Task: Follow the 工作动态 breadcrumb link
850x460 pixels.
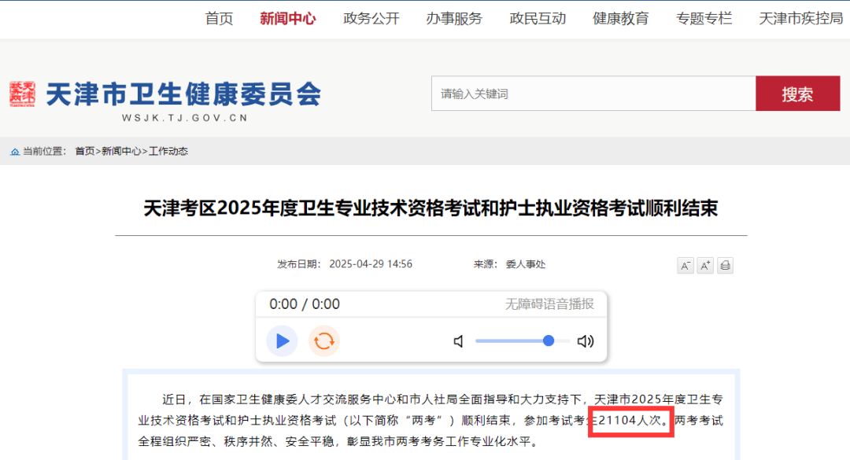Action: pos(168,151)
